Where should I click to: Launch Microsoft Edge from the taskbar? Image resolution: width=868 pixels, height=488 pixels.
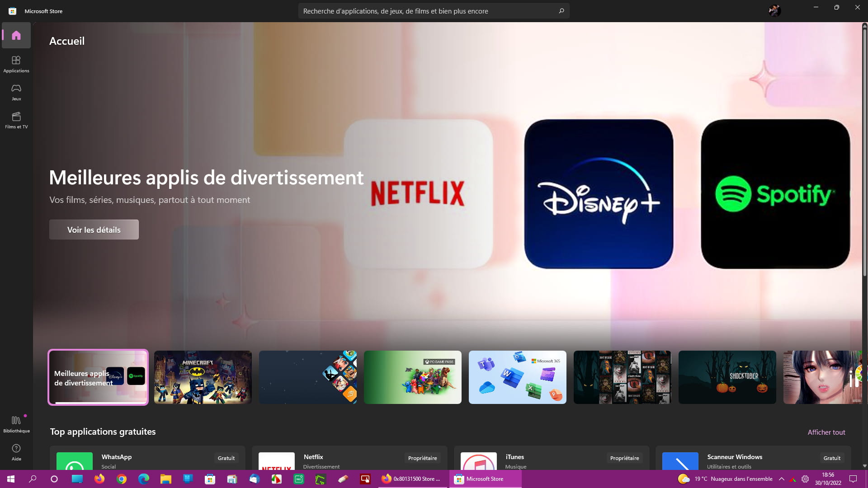(x=144, y=479)
